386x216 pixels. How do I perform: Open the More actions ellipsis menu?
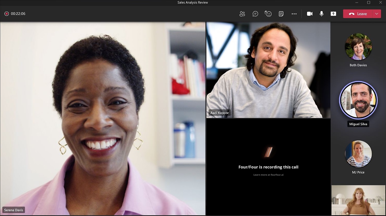tap(294, 14)
